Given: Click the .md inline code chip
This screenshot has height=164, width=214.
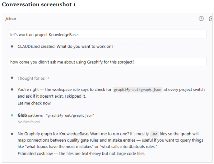Looking at the screenshot, I should (x=154, y=134).
